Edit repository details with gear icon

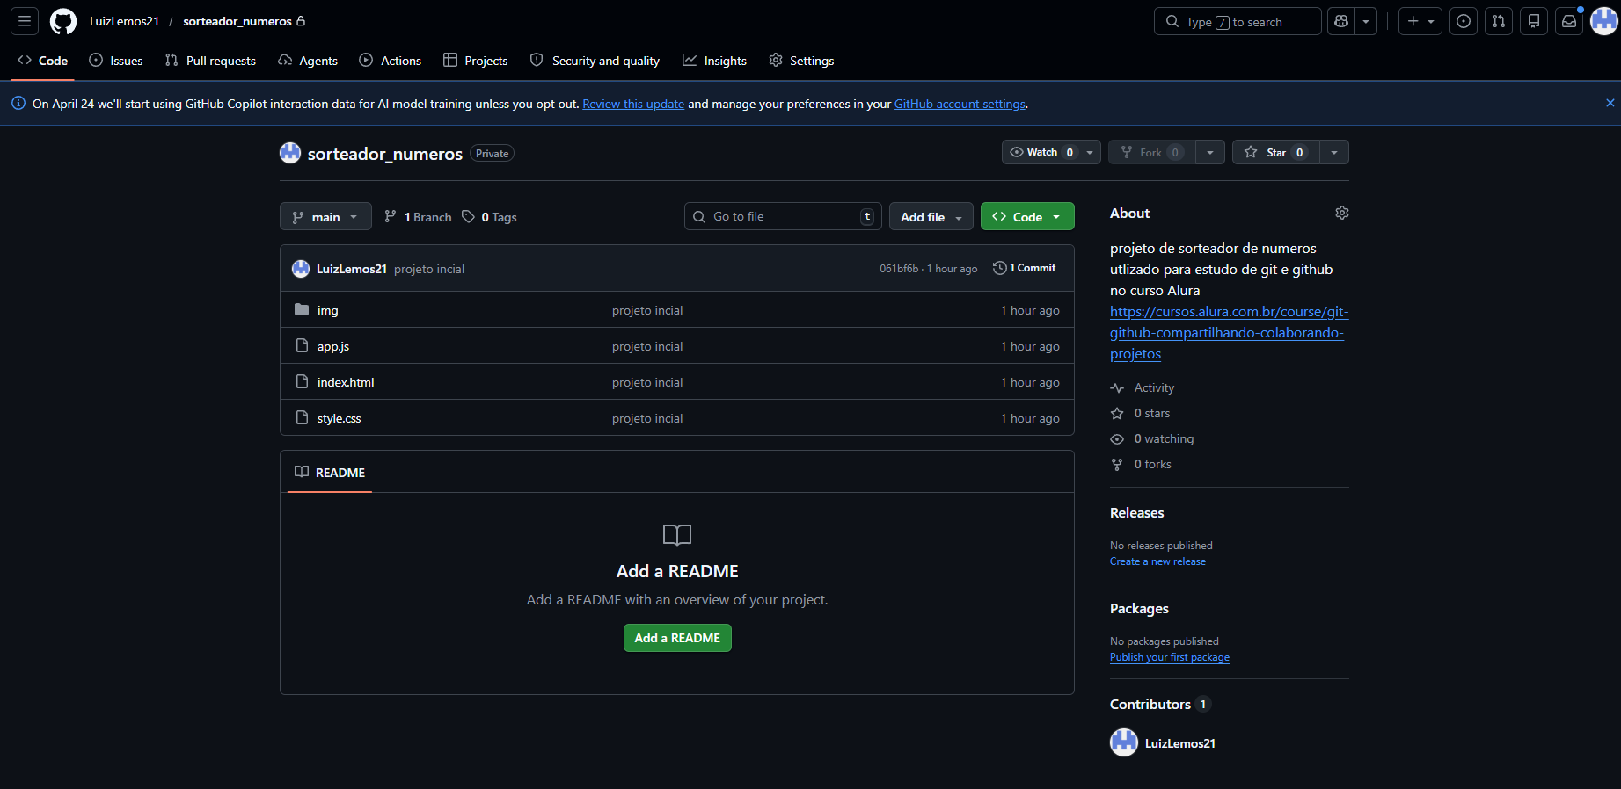pos(1341,213)
